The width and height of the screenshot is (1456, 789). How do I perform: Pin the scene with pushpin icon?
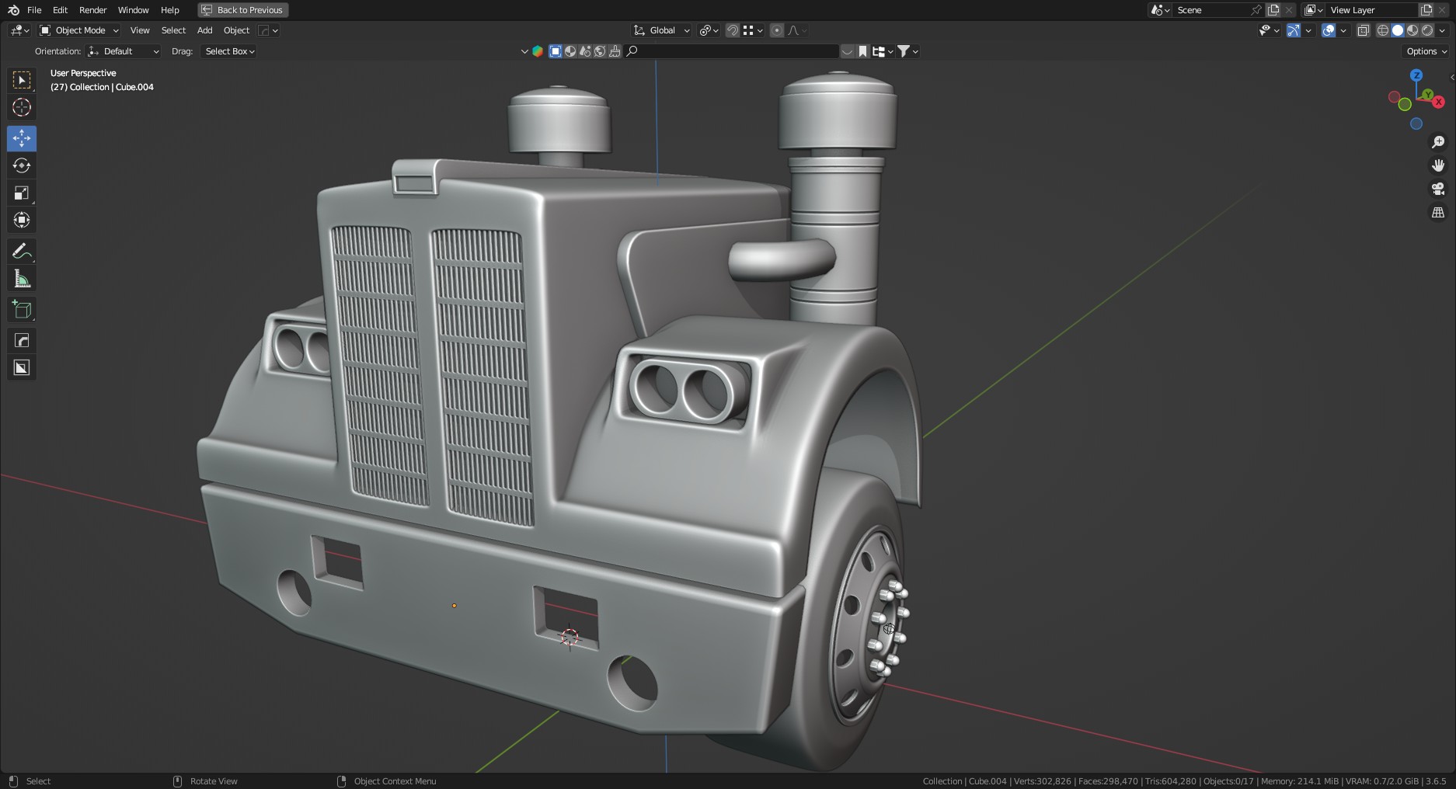pos(1256,10)
